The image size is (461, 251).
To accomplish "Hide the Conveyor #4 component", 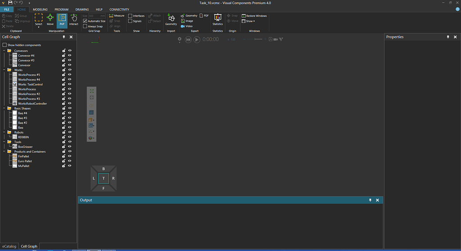I will pos(70,55).
